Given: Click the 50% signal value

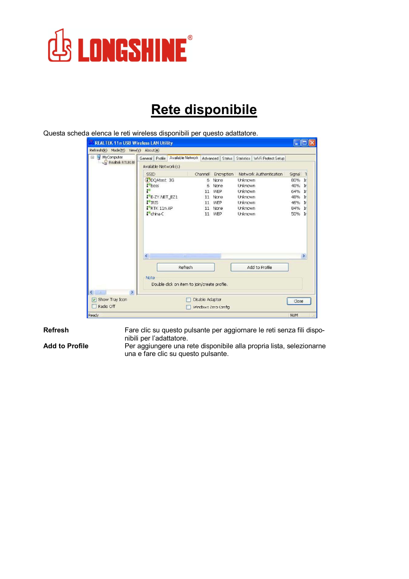Looking at the screenshot, I should (295, 214).
